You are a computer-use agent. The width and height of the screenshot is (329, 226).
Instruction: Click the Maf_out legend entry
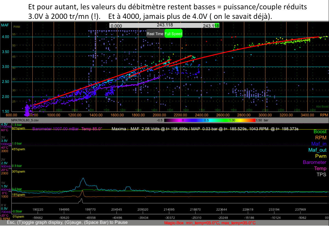pos(317,150)
